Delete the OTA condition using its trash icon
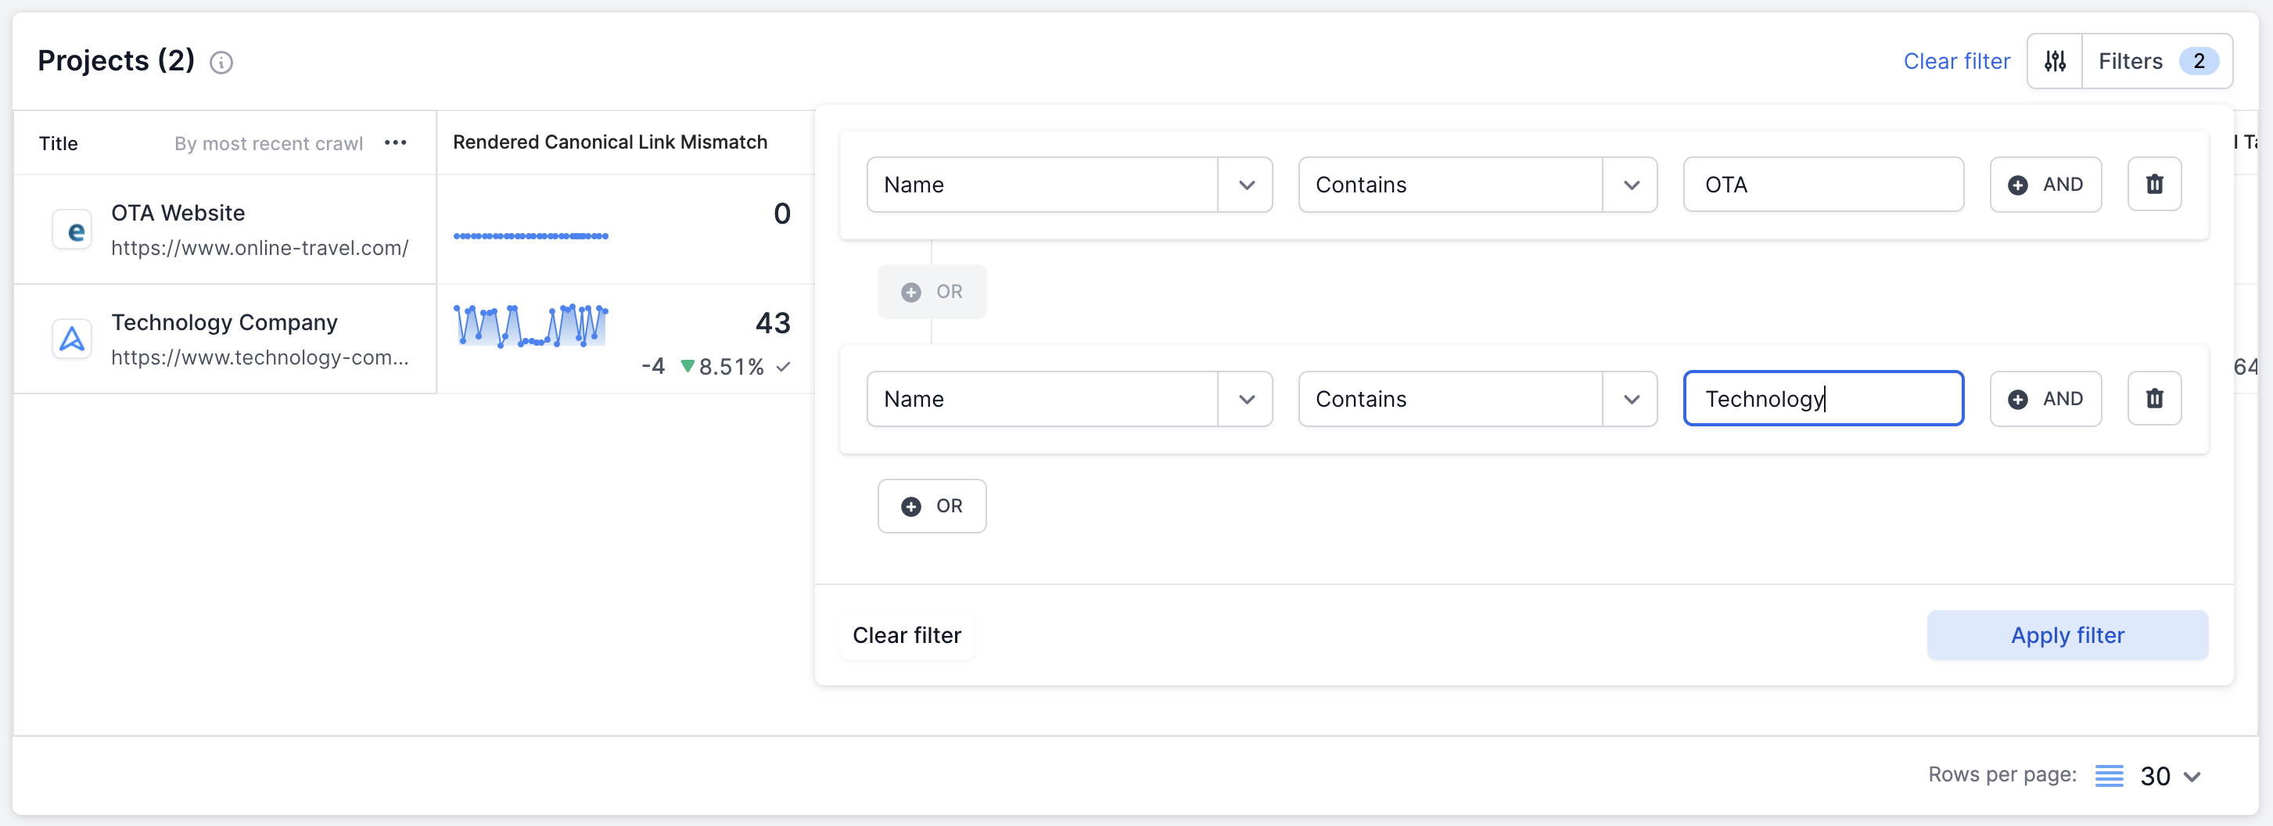The width and height of the screenshot is (2273, 826). 2155,184
